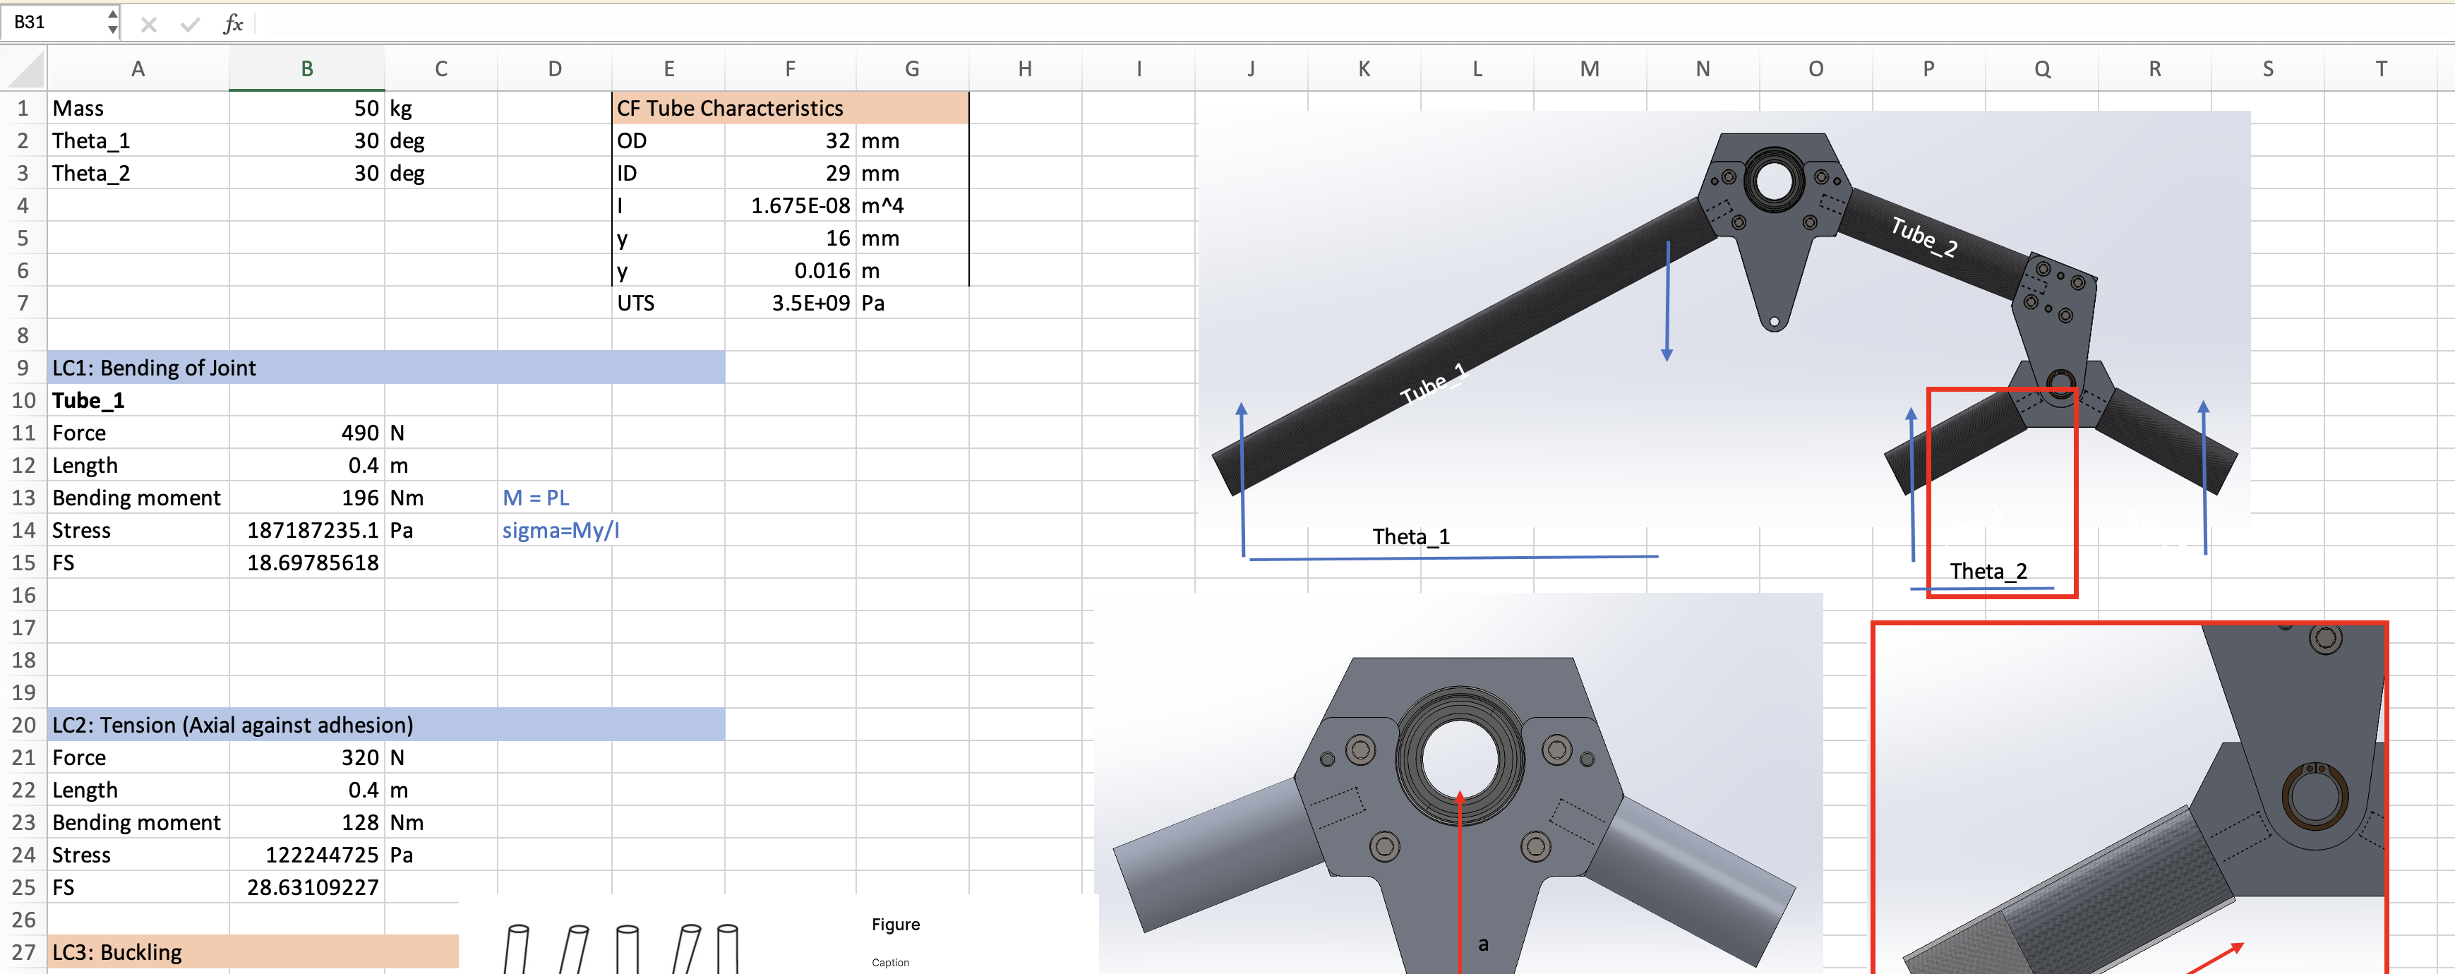Click the bold Tube_1 cell
Screen dimensions: 2455x974
[x=138, y=399]
